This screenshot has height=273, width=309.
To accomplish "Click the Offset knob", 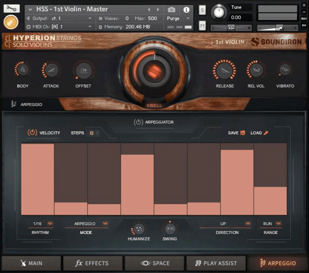I will click(84, 70).
